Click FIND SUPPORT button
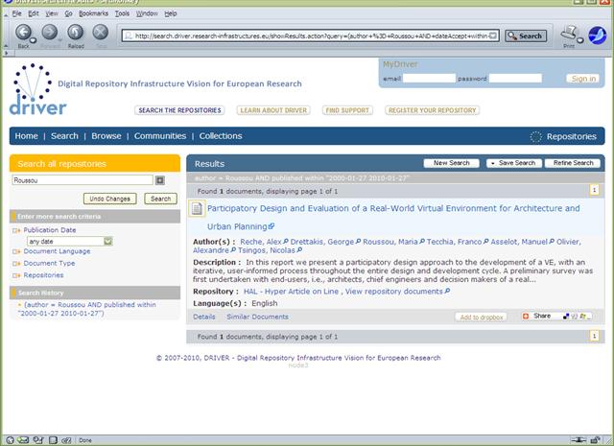614x446 pixels. pyautogui.click(x=347, y=110)
